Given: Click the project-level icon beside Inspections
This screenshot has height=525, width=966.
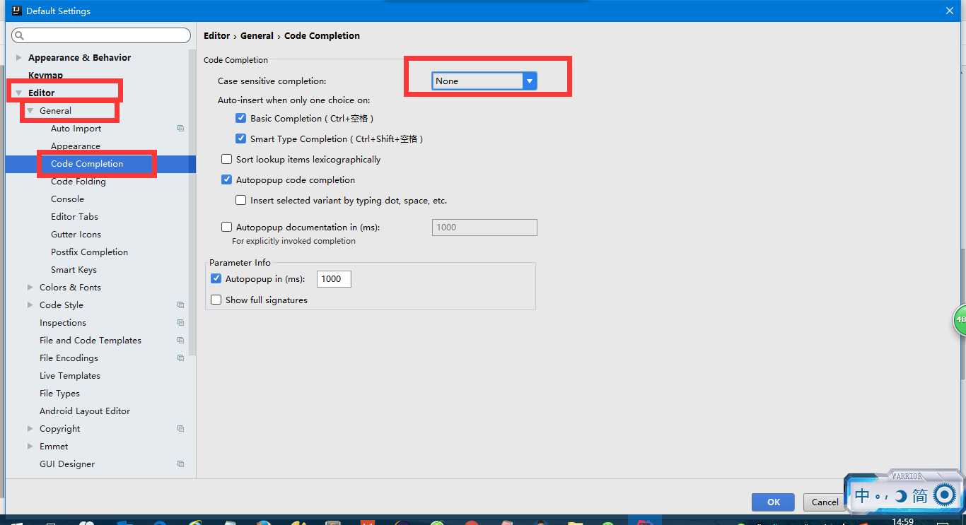Looking at the screenshot, I should coord(180,323).
